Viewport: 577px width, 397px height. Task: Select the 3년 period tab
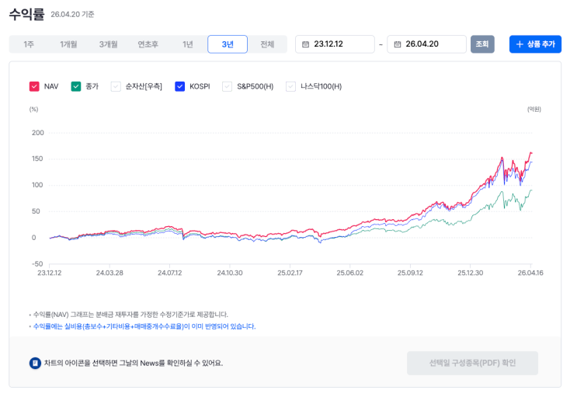pyautogui.click(x=228, y=44)
